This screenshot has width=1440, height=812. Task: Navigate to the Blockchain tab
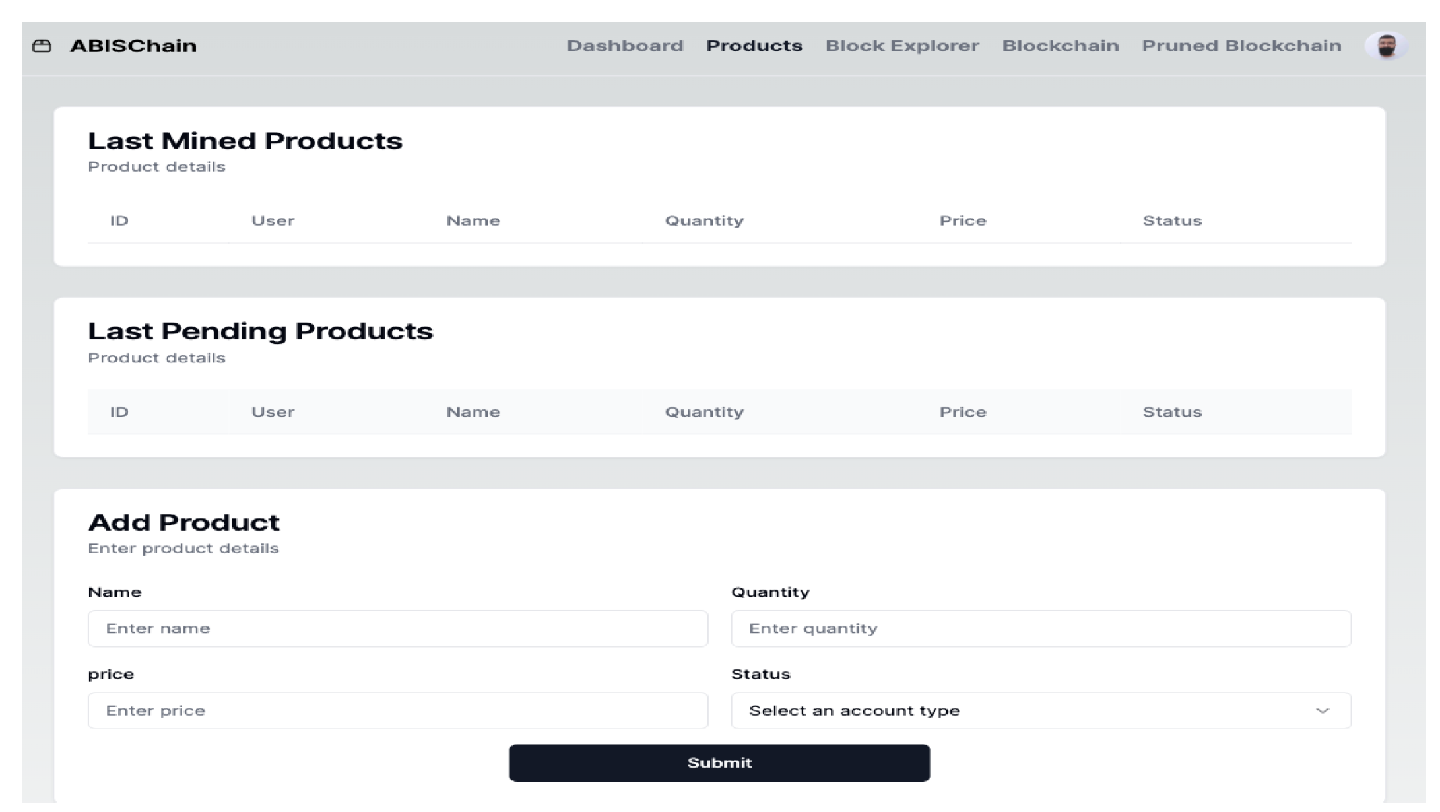point(1060,46)
